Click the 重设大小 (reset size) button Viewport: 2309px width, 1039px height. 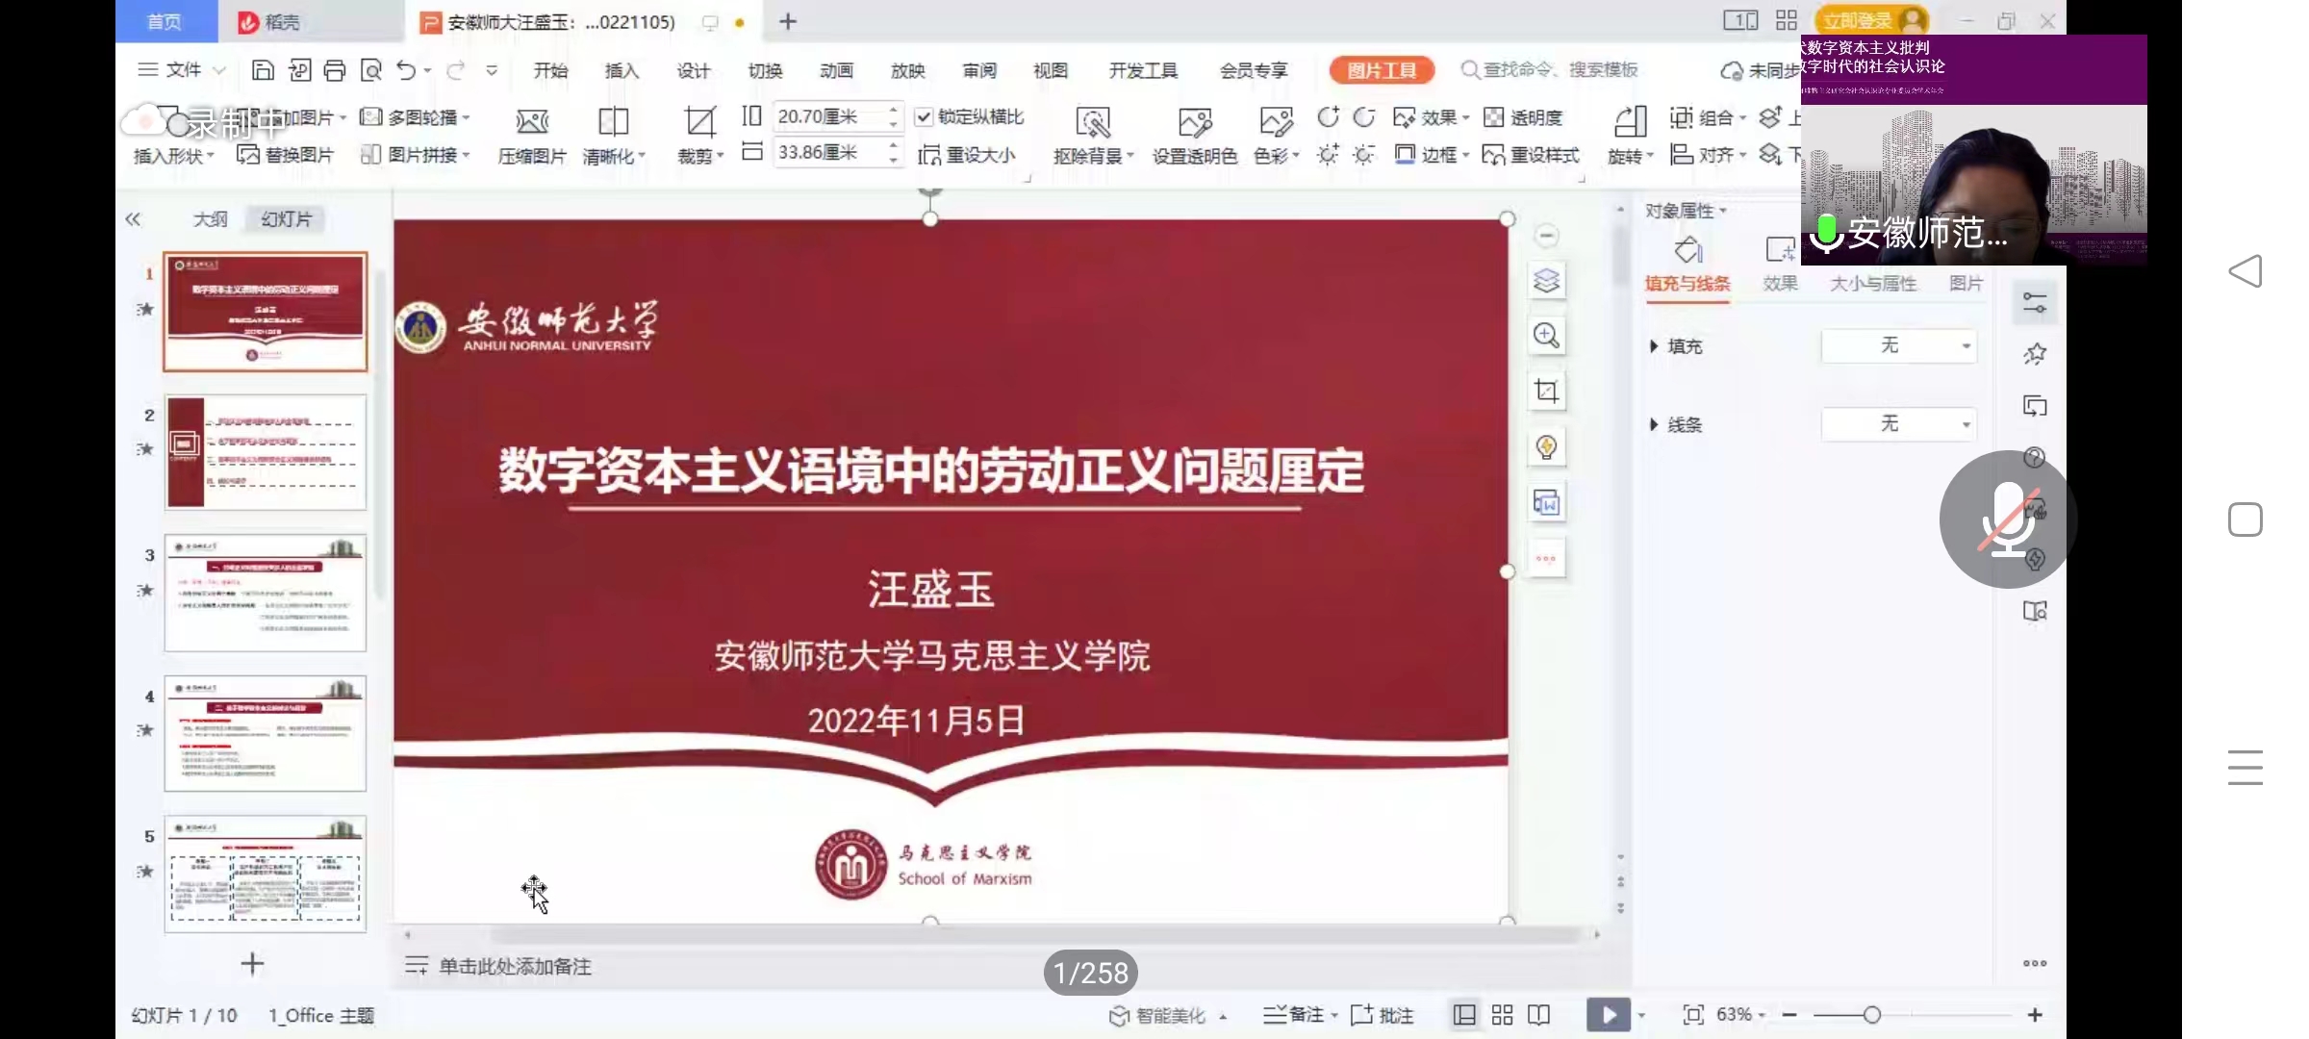click(x=967, y=155)
